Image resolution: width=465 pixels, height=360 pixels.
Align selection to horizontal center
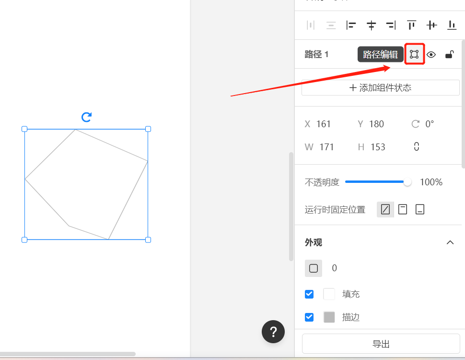[371, 25]
